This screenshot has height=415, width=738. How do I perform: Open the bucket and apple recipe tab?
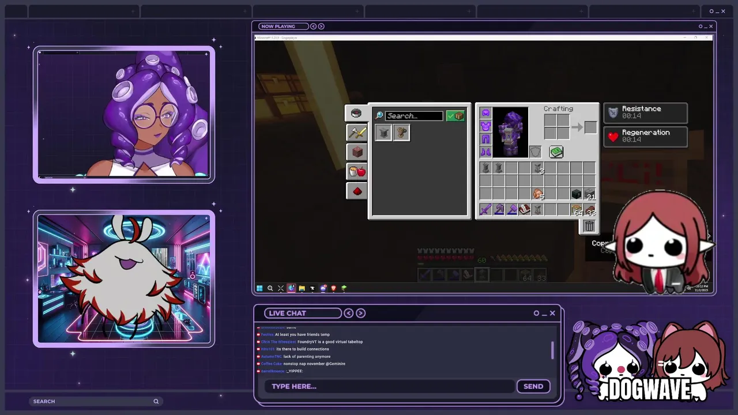[357, 171]
